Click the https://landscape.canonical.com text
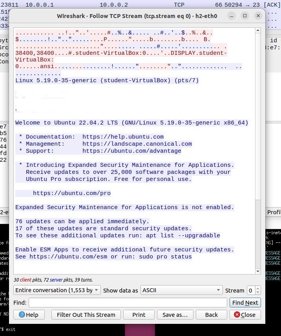This screenshot has height=336, width=281. (137, 144)
